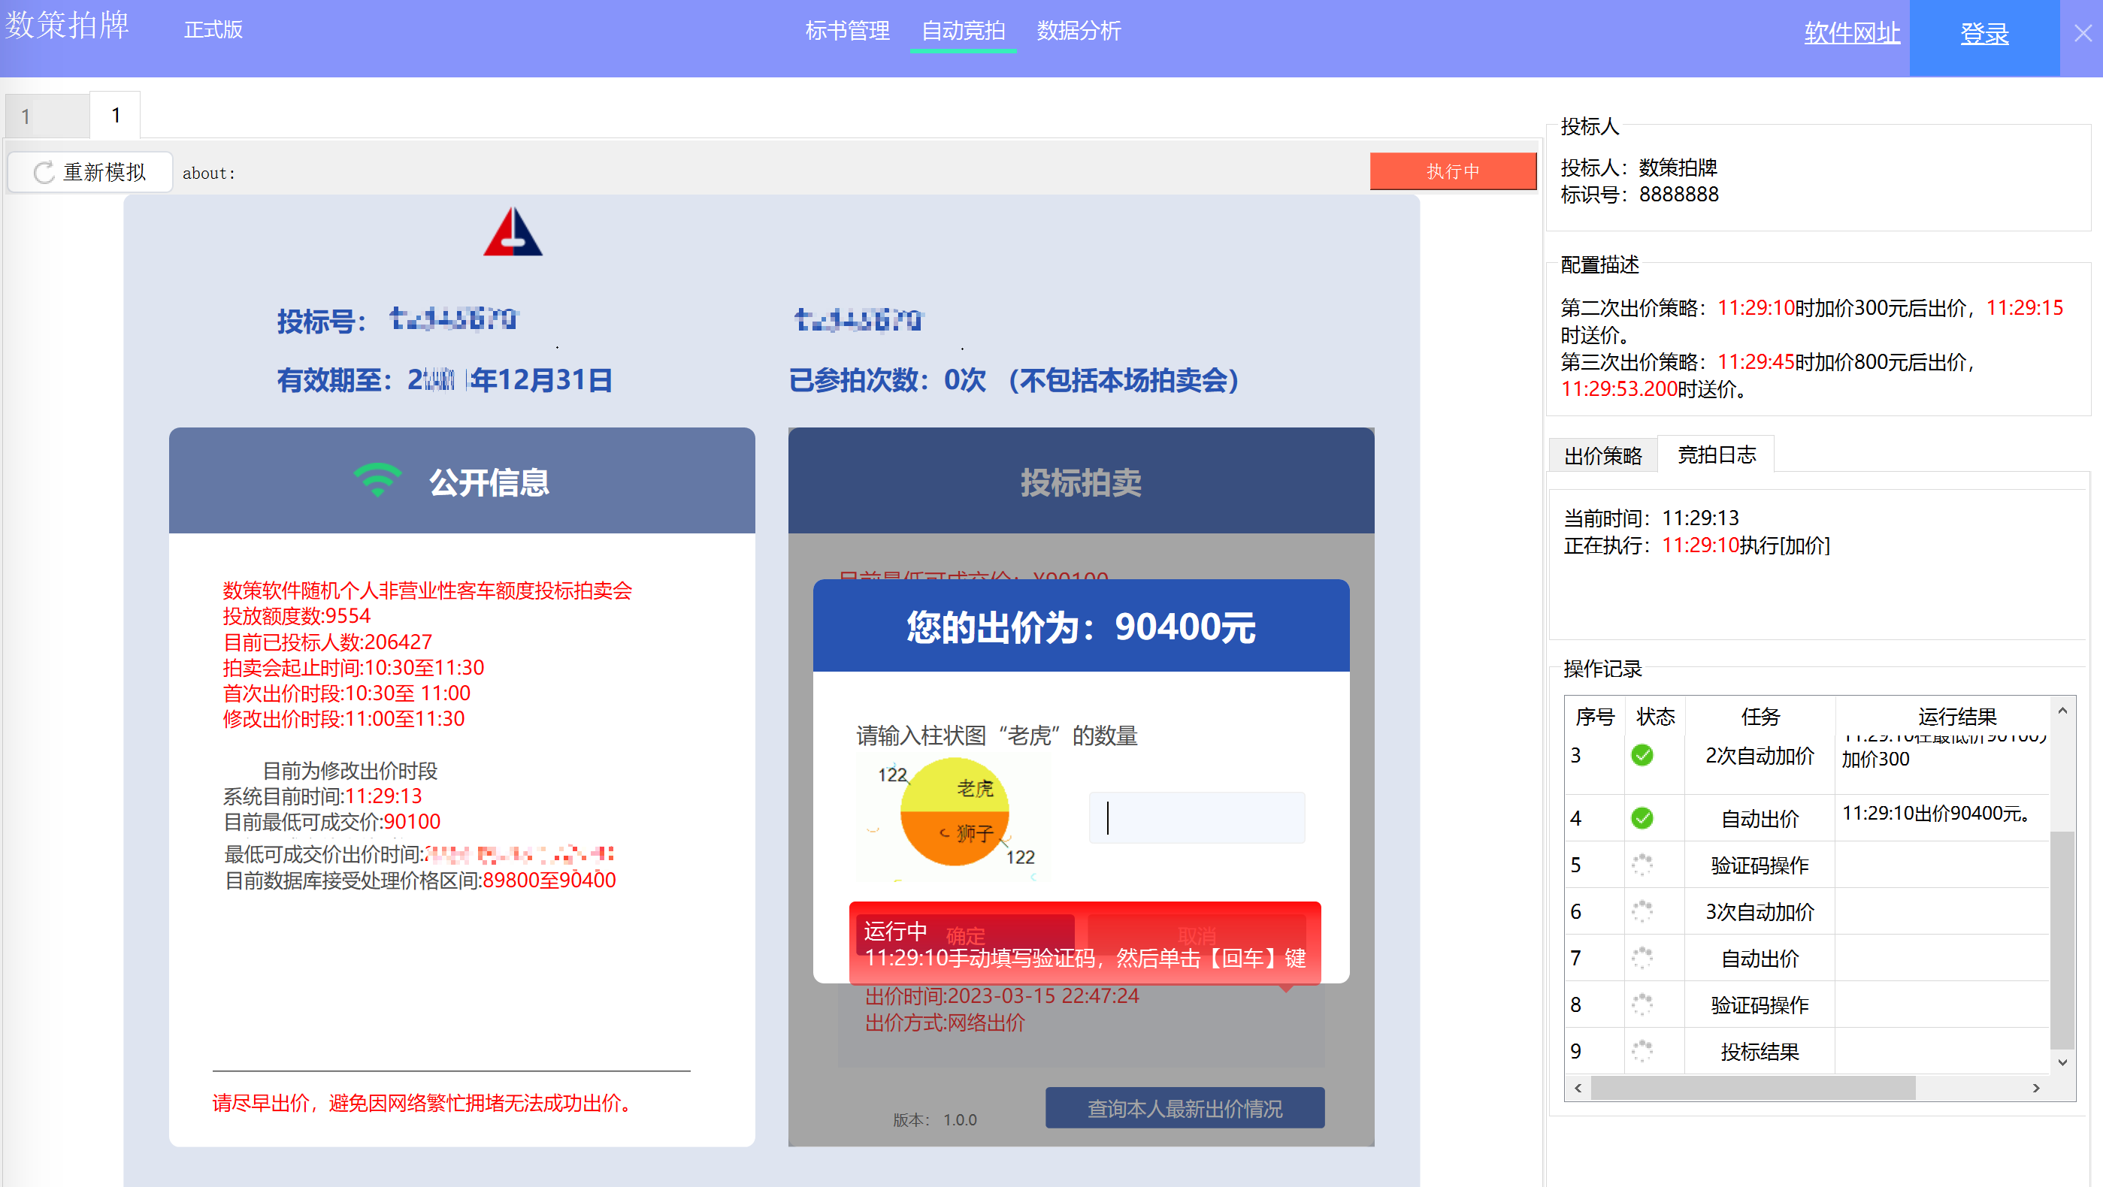The width and height of the screenshot is (2103, 1187).
Task: Click 投放额度数:9554 text
Action: 296,616
